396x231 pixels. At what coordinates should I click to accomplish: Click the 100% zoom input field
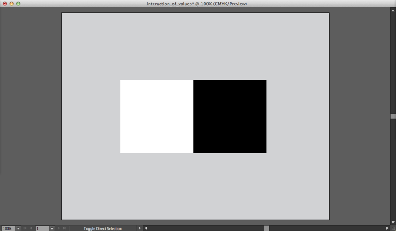pyautogui.click(x=8, y=228)
